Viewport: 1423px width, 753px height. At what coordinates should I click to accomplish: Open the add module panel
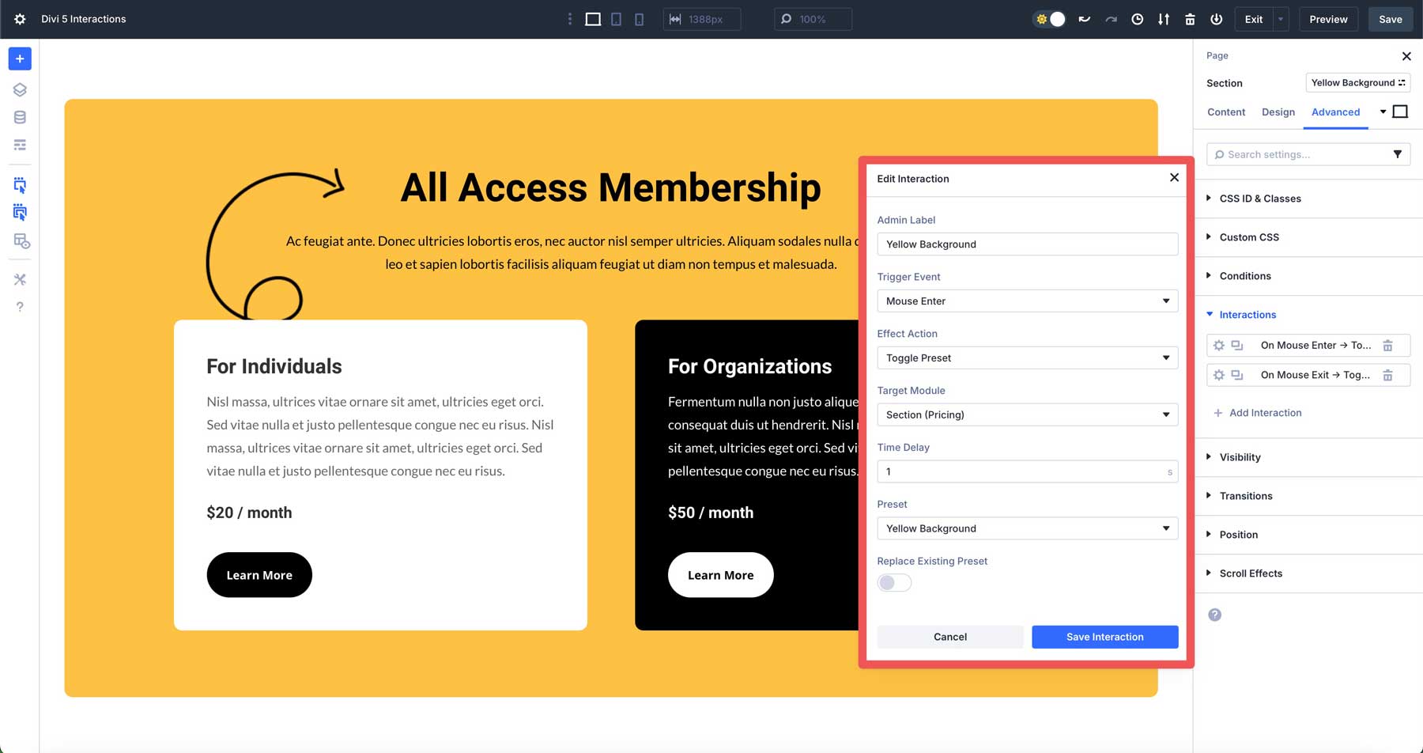(20, 58)
